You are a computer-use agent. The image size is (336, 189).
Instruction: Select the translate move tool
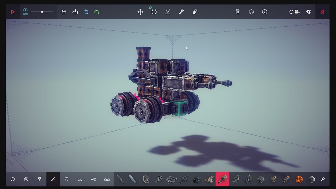tap(140, 12)
